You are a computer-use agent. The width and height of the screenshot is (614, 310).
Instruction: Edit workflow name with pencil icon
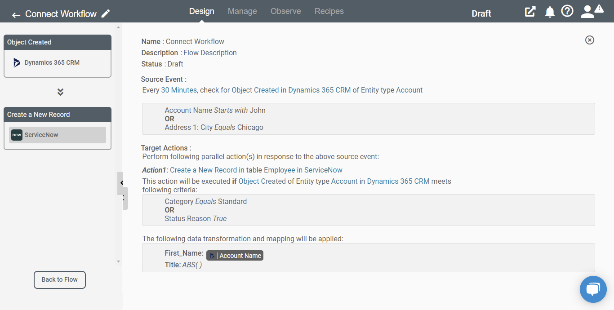[x=106, y=13]
